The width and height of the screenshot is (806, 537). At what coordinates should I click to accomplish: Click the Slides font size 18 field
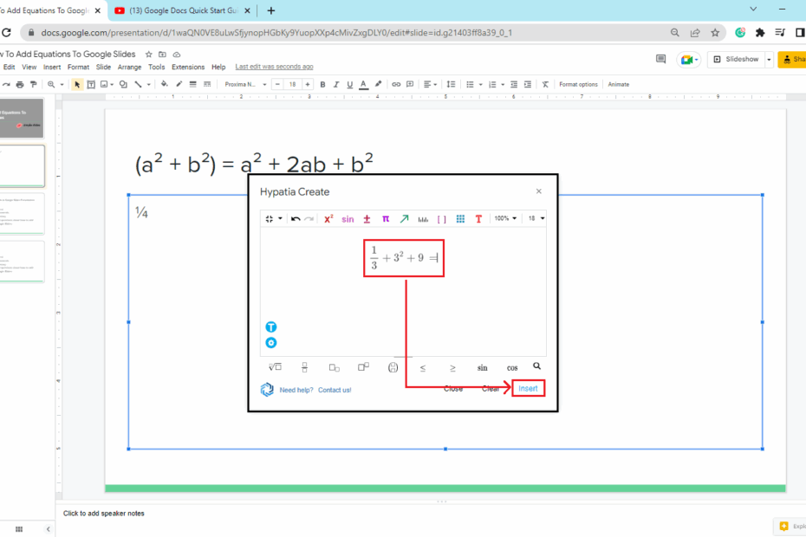[x=292, y=84]
